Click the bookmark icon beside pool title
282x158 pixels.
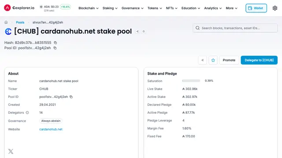click(x=144, y=31)
